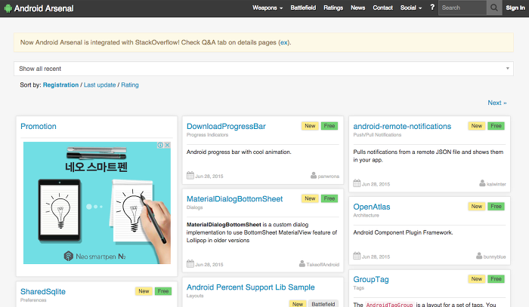Click Free badge on SharedSqlite
This screenshot has width=529, height=307.
click(163, 291)
